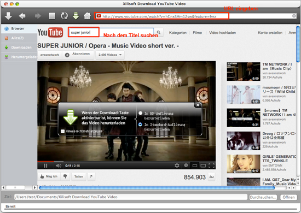Reload the page with the refresh icon
Viewport: 301px width, 213px height.
tap(64, 16)
